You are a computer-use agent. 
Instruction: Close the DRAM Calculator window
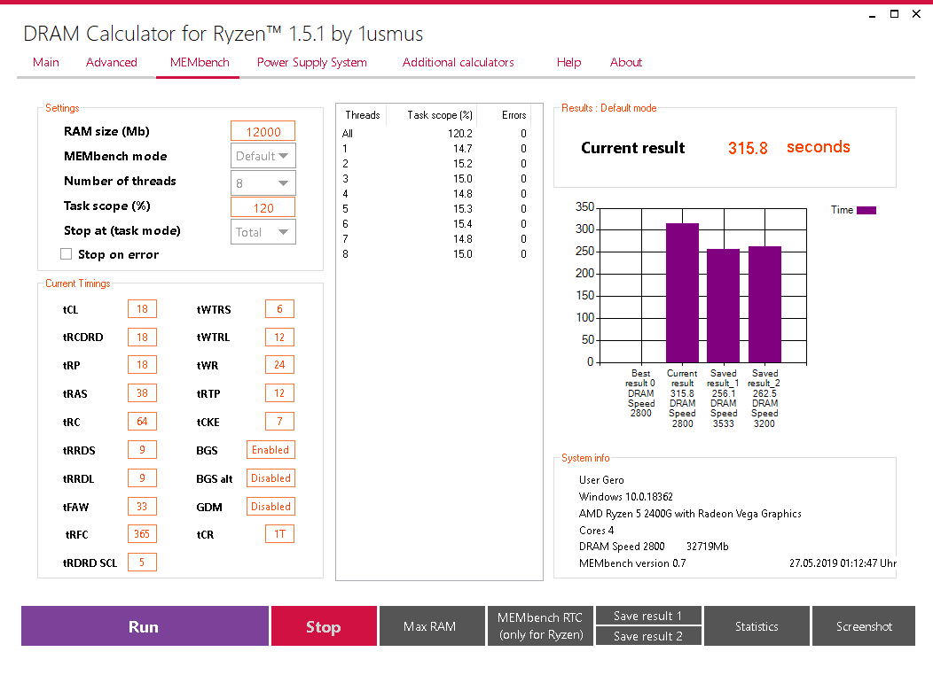pyautogui.click(x=916, y=14)
